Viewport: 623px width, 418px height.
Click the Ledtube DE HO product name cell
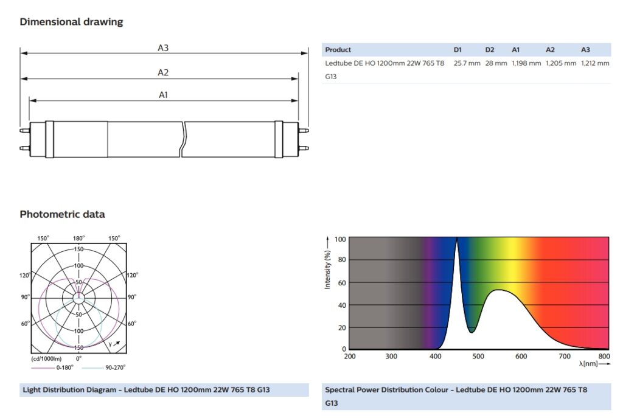pos(385,63)
